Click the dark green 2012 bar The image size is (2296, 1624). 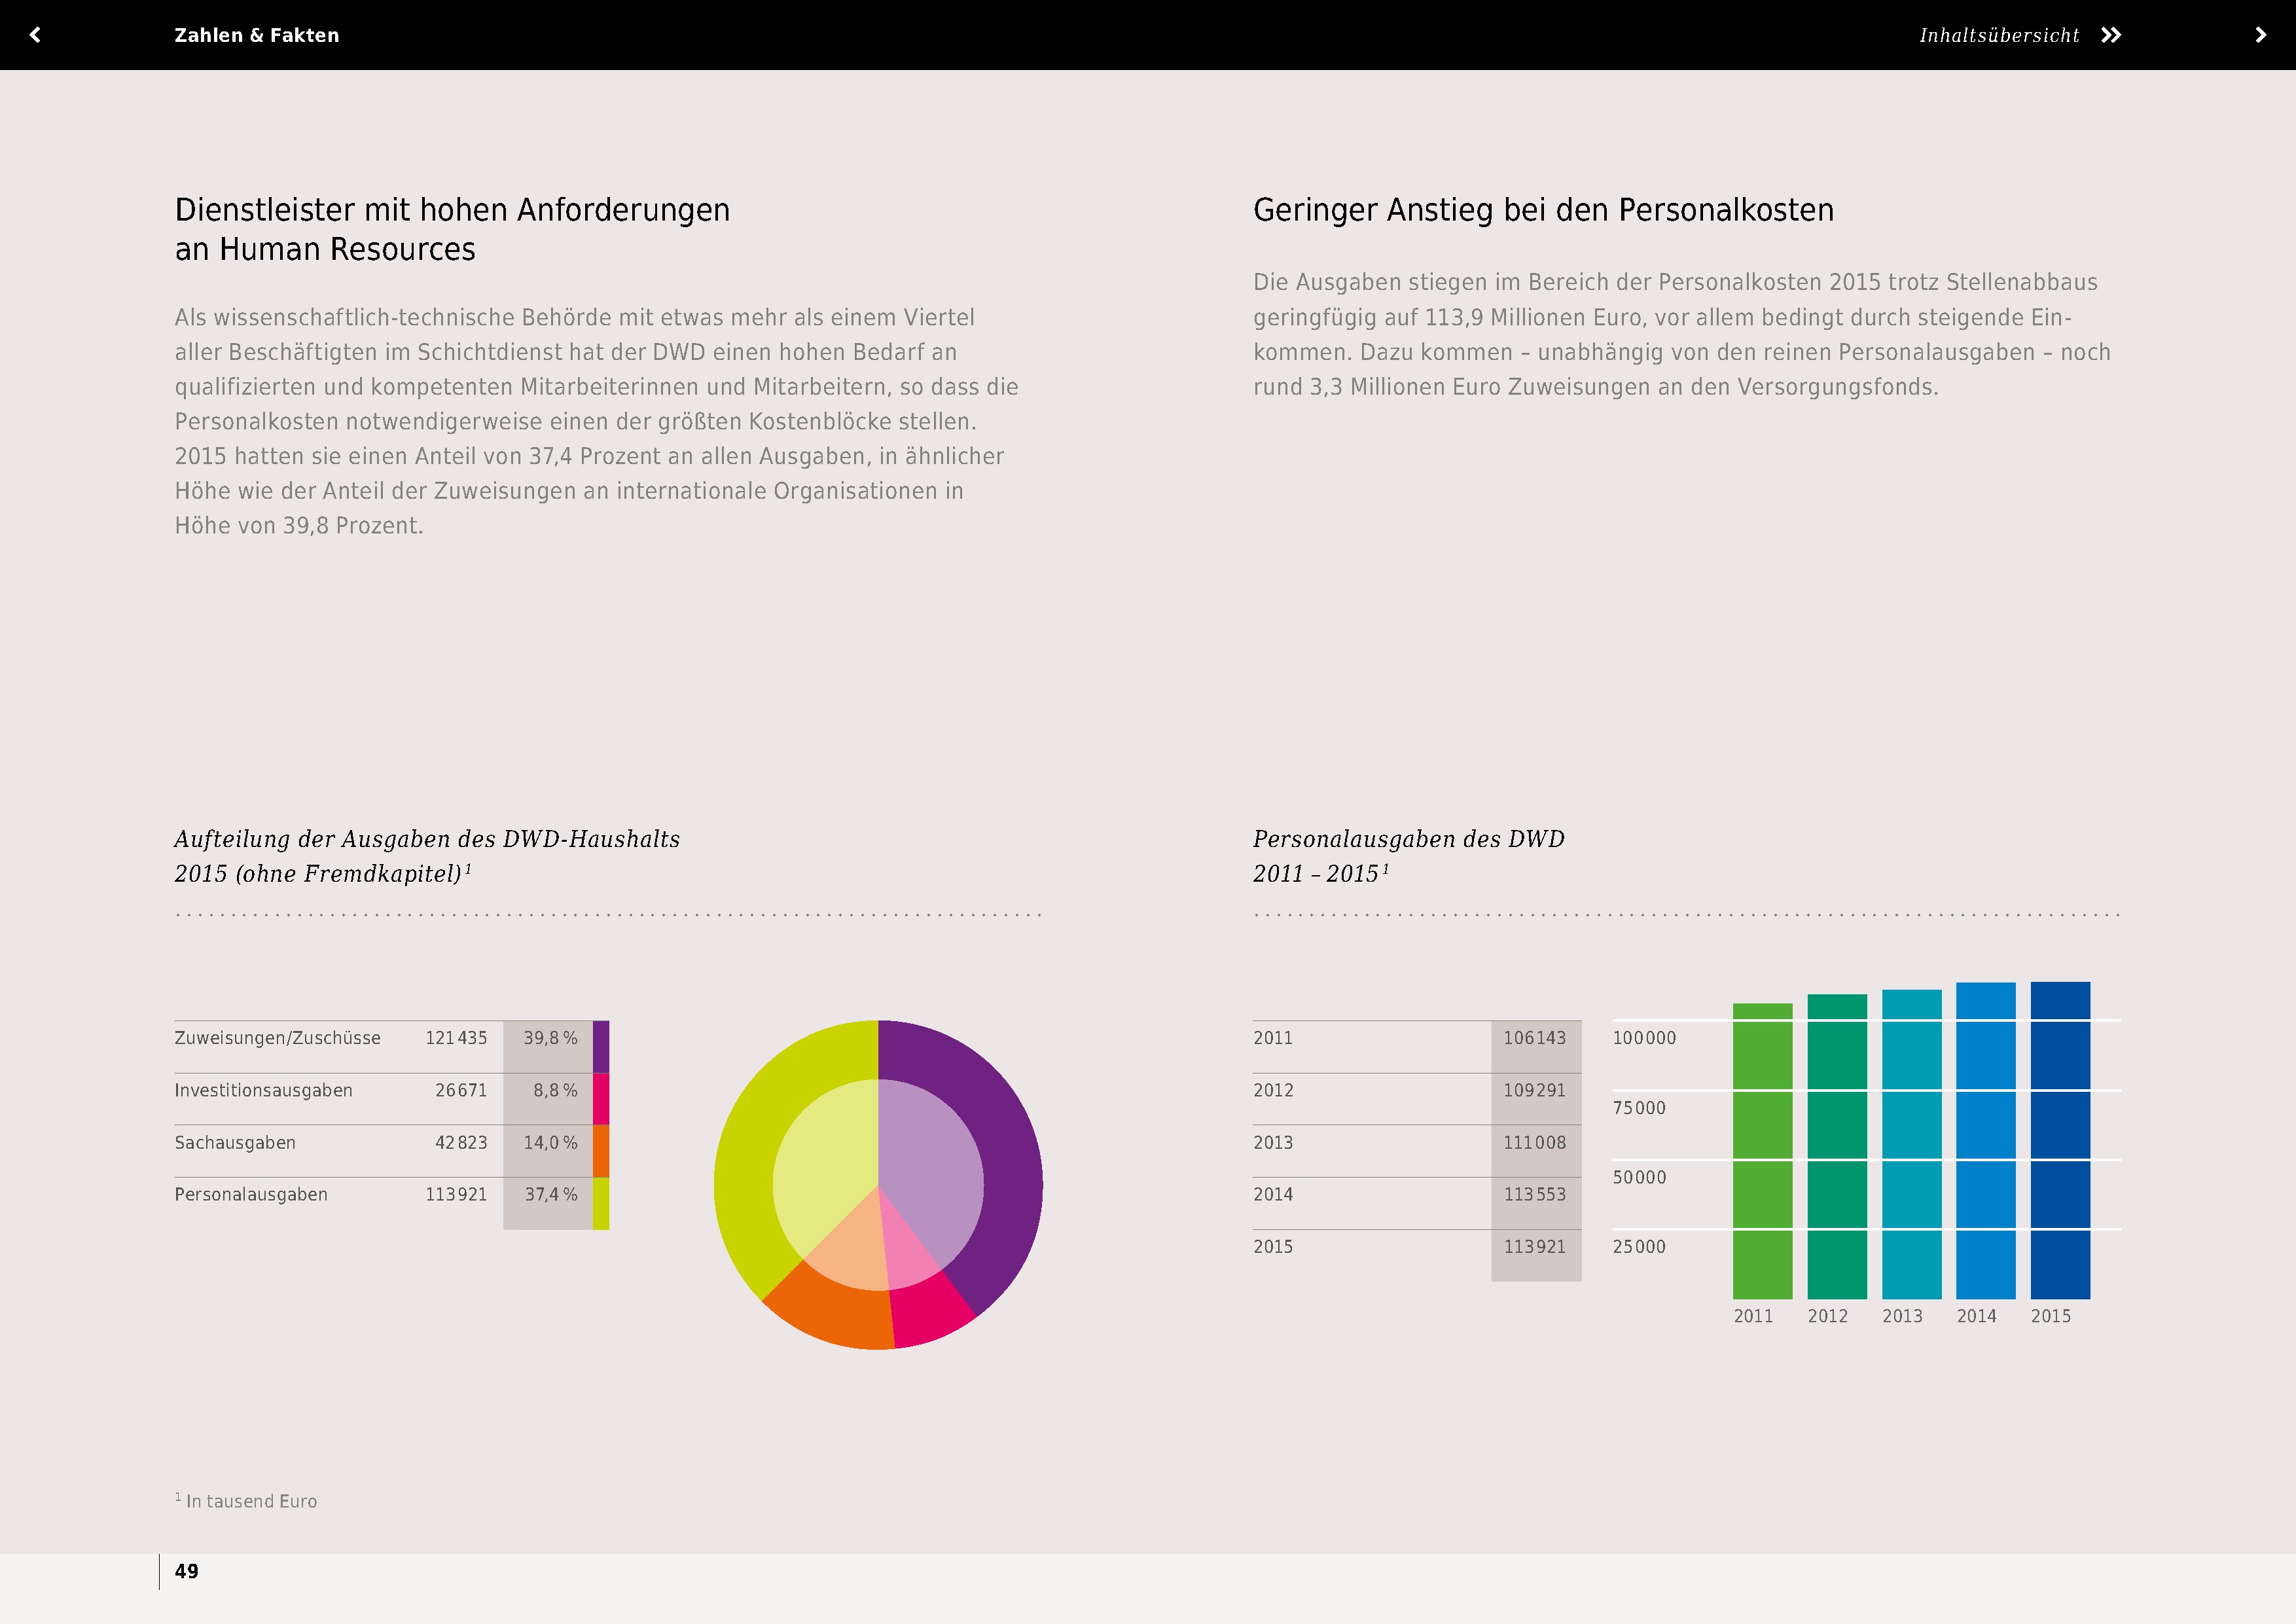pos(1837,1146)
